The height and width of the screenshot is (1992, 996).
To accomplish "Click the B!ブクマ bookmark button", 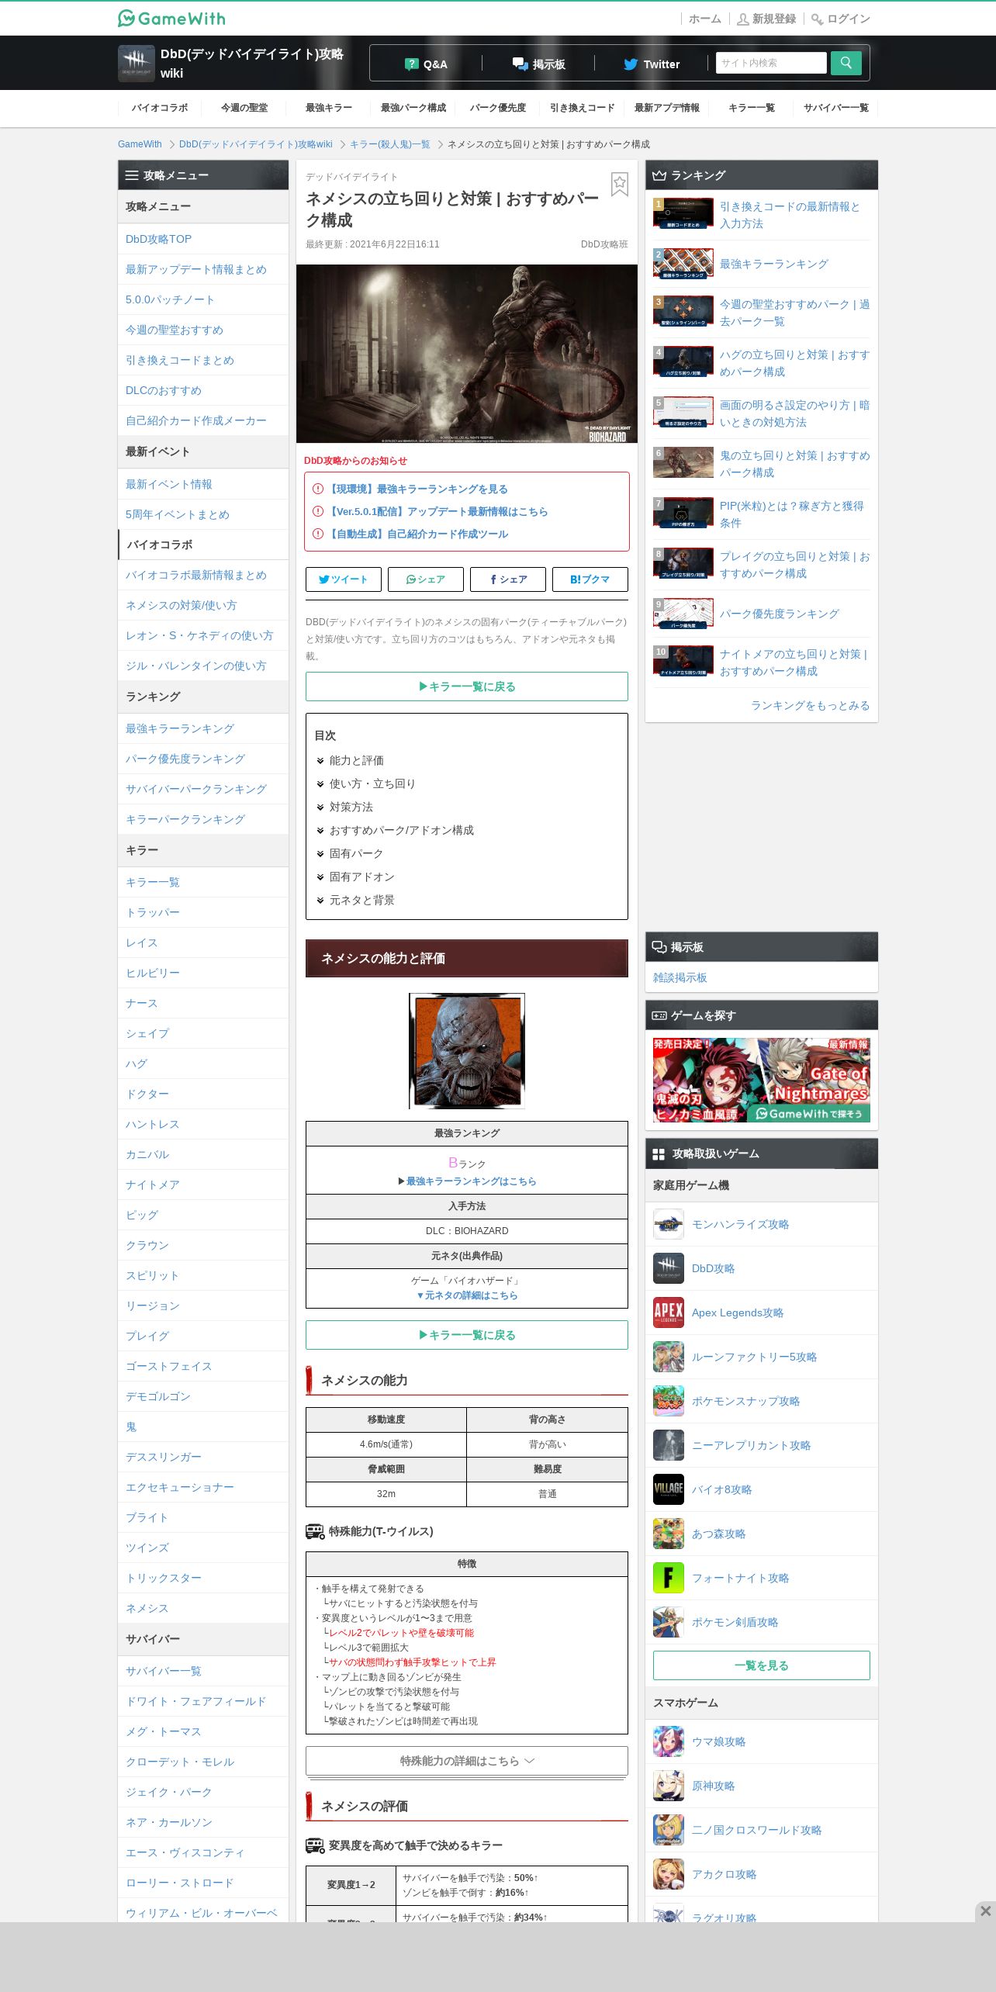I will (590, 579).
